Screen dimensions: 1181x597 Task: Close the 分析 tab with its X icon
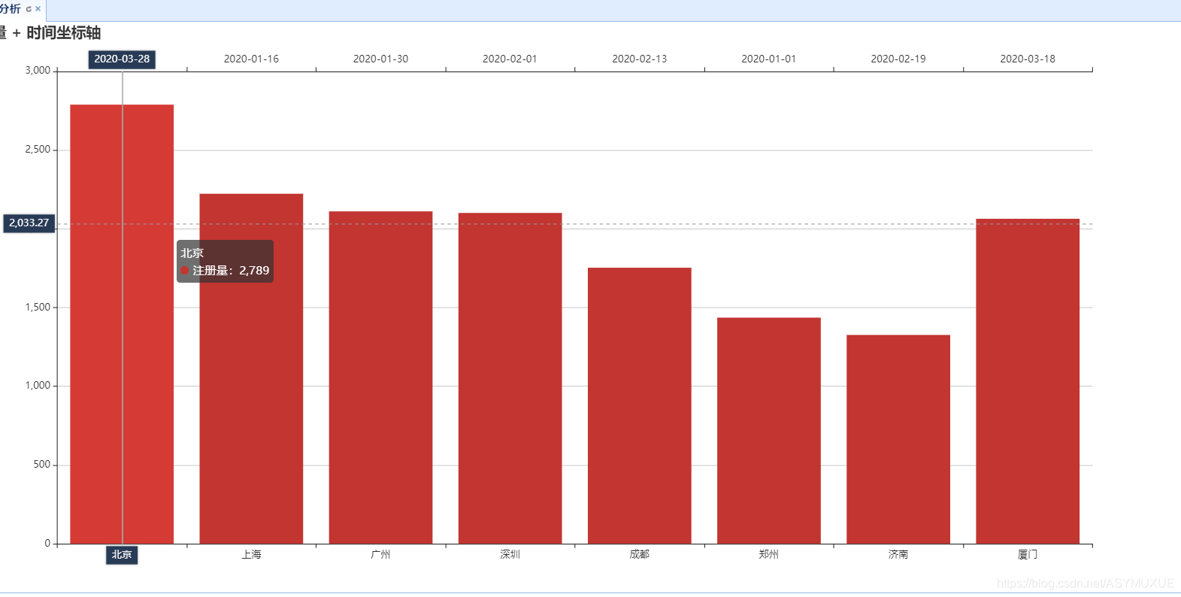coord(38,9)
